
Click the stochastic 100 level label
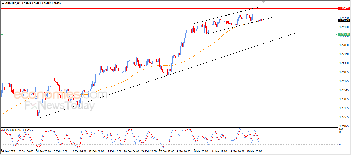click(341, 129)
